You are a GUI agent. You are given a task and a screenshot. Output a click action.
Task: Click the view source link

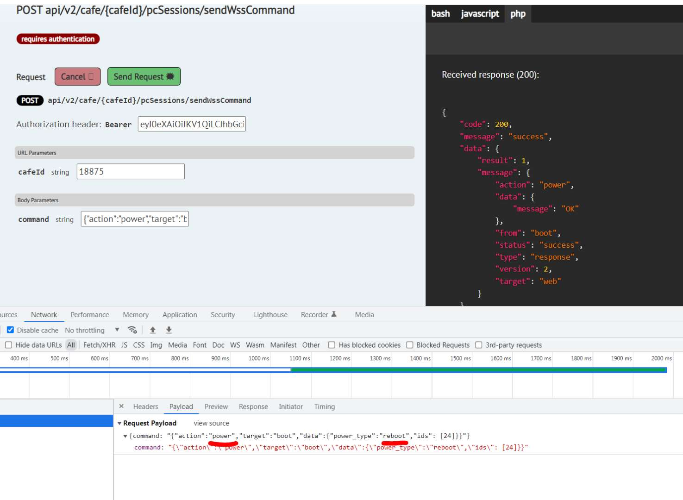point(211,423)
